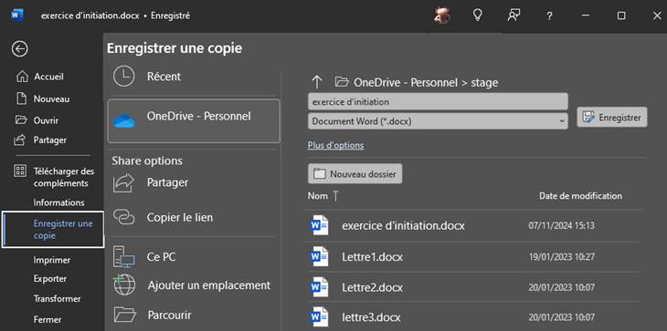Click the folder icon beside Parcourir
667x331 pixels.
point(124,315)
